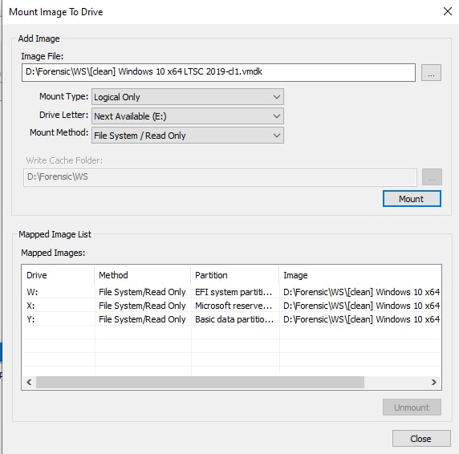Select the W: drive row
Screen dimensions: 459x454
pos(232,292)
